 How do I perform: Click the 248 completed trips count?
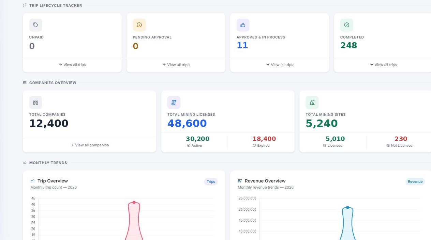click(349, 46)
